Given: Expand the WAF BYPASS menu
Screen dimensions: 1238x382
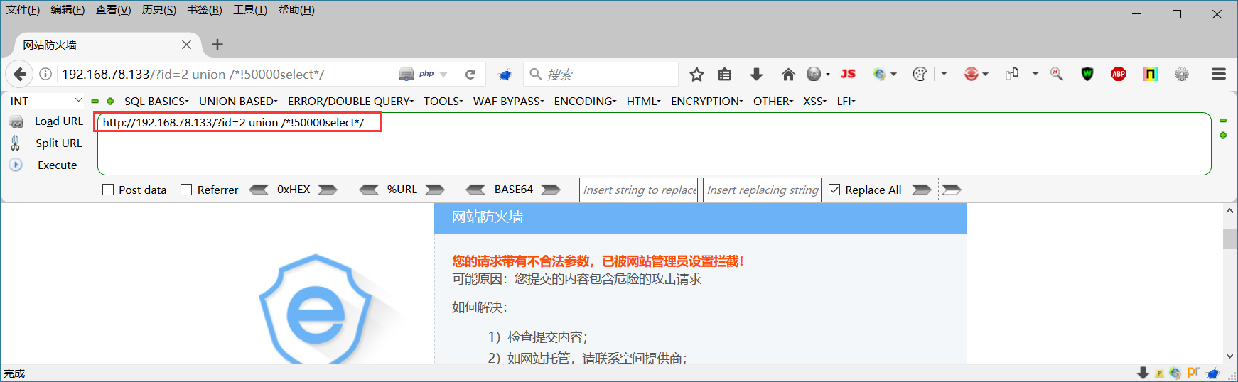Looking at the screenshot, I should coord(509,101).
